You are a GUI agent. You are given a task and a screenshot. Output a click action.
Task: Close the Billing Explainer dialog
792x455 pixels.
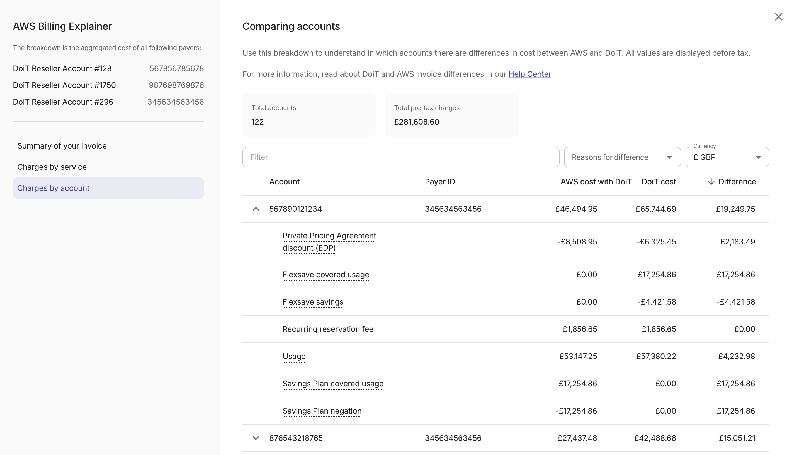778,17
